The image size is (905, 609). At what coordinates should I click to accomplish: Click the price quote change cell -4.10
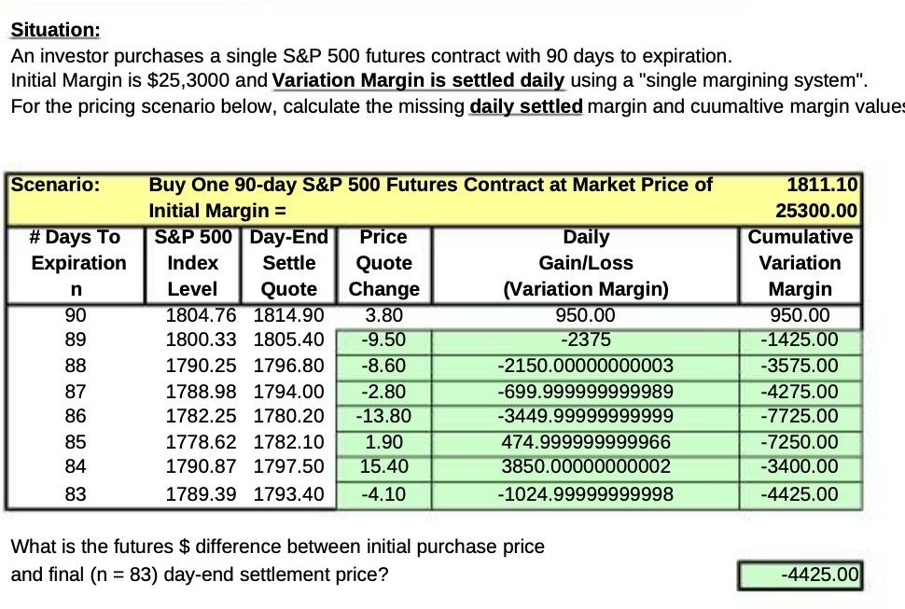coord(383,494)
